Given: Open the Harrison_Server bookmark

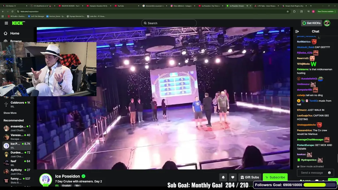Looking at the screenshot, I should click(55, 16).
